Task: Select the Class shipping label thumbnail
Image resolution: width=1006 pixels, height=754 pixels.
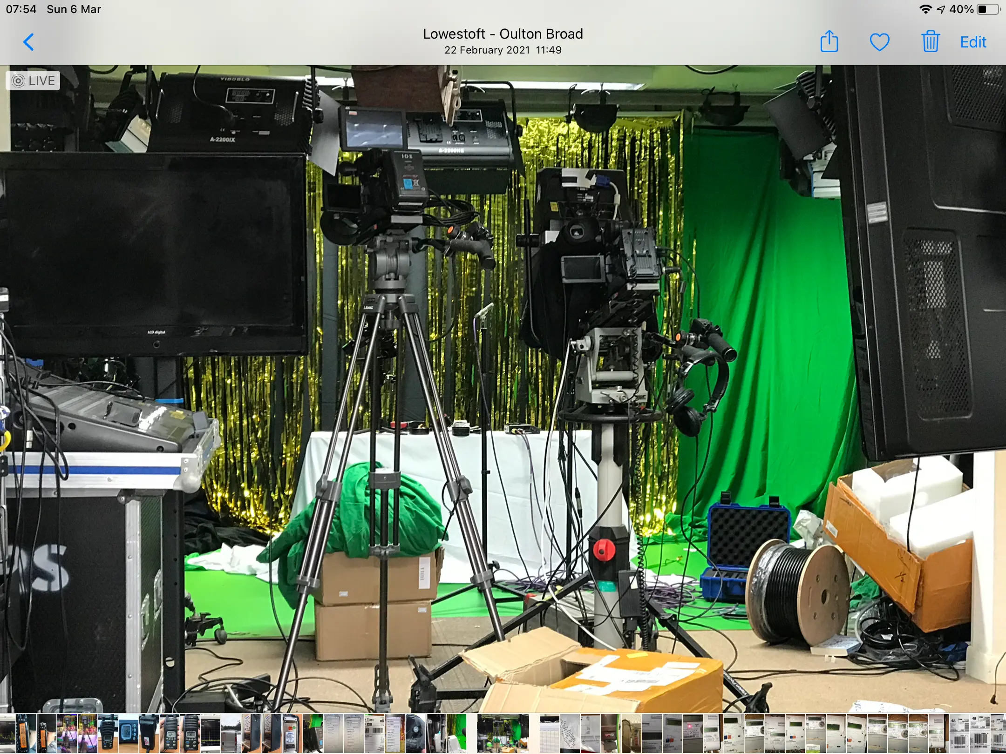Action: [x=374, y=734]
